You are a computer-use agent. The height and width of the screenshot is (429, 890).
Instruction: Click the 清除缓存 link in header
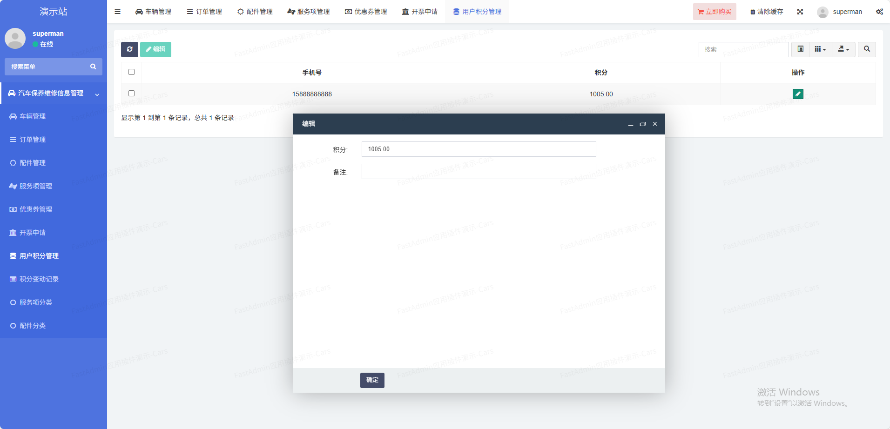click(x=766, y=12)
